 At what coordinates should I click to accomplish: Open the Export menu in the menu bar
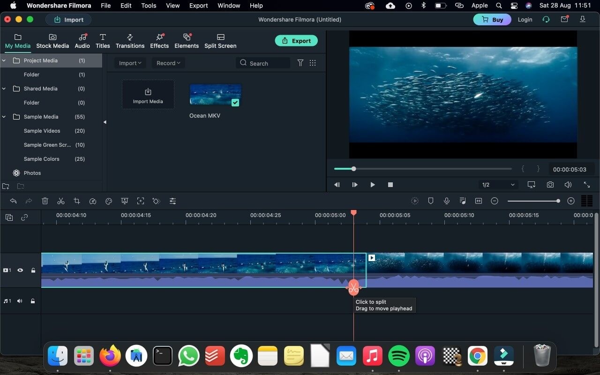(x=198, y=6)
